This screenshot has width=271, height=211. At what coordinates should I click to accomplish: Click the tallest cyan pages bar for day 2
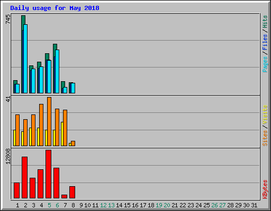click(25, 59)
